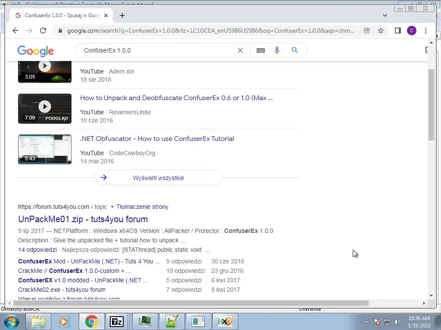Image resolution: width=441 pixels, height=330 pixels.
Task: Submit search with magnifier icon
Action: coord(295,50)
